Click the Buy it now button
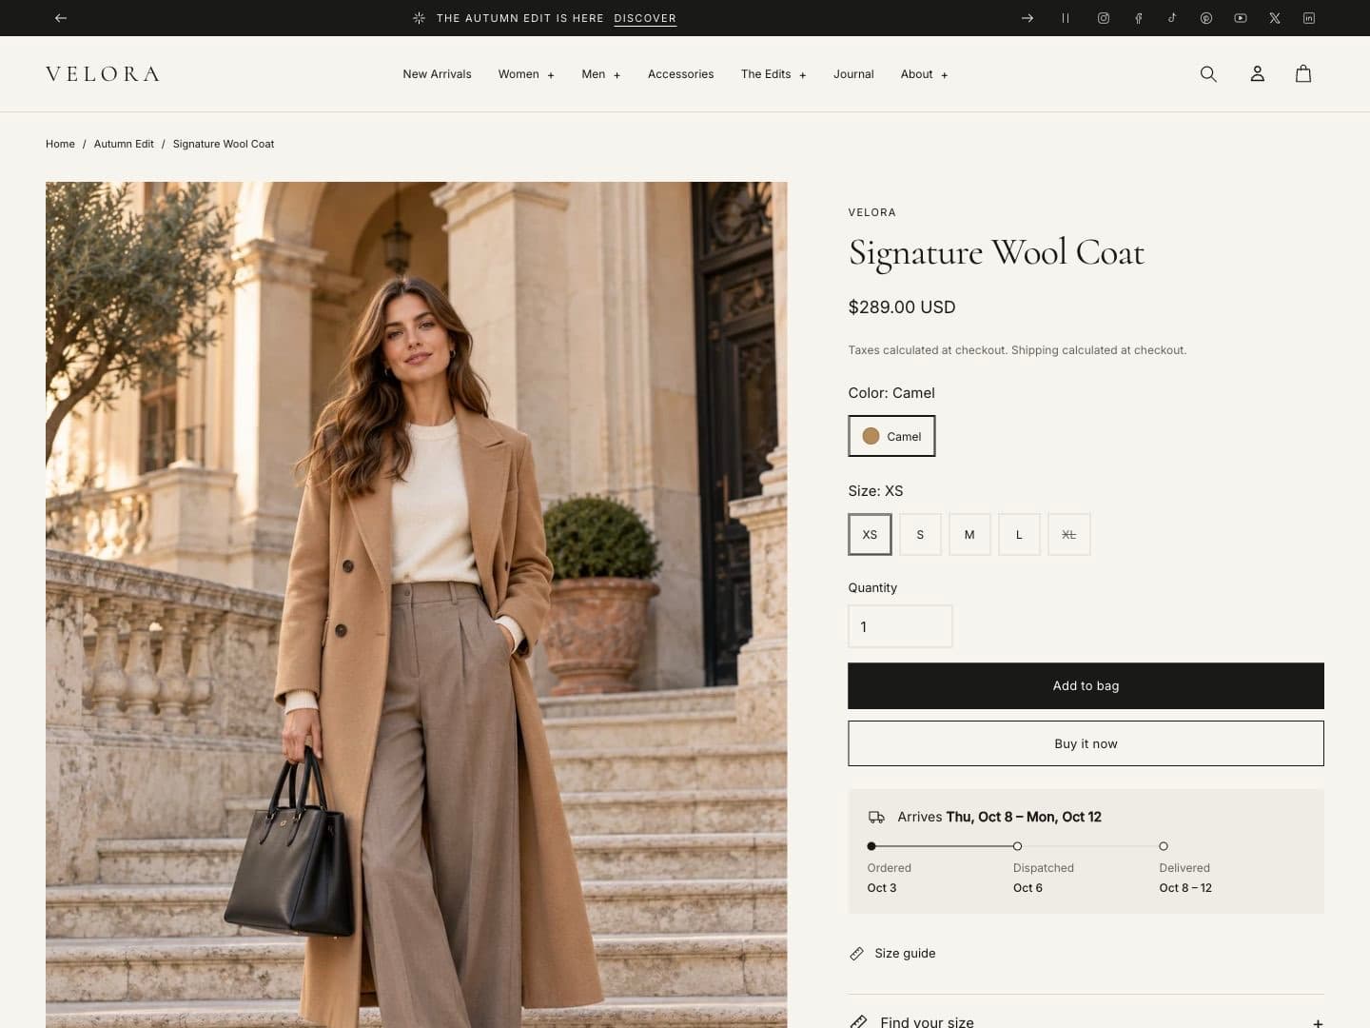Screen dimensions: 1370x1028 (x=1086, y=743)
